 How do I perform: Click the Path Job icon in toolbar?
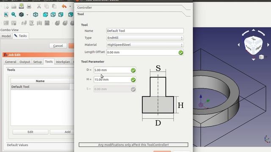pos(6,23)
